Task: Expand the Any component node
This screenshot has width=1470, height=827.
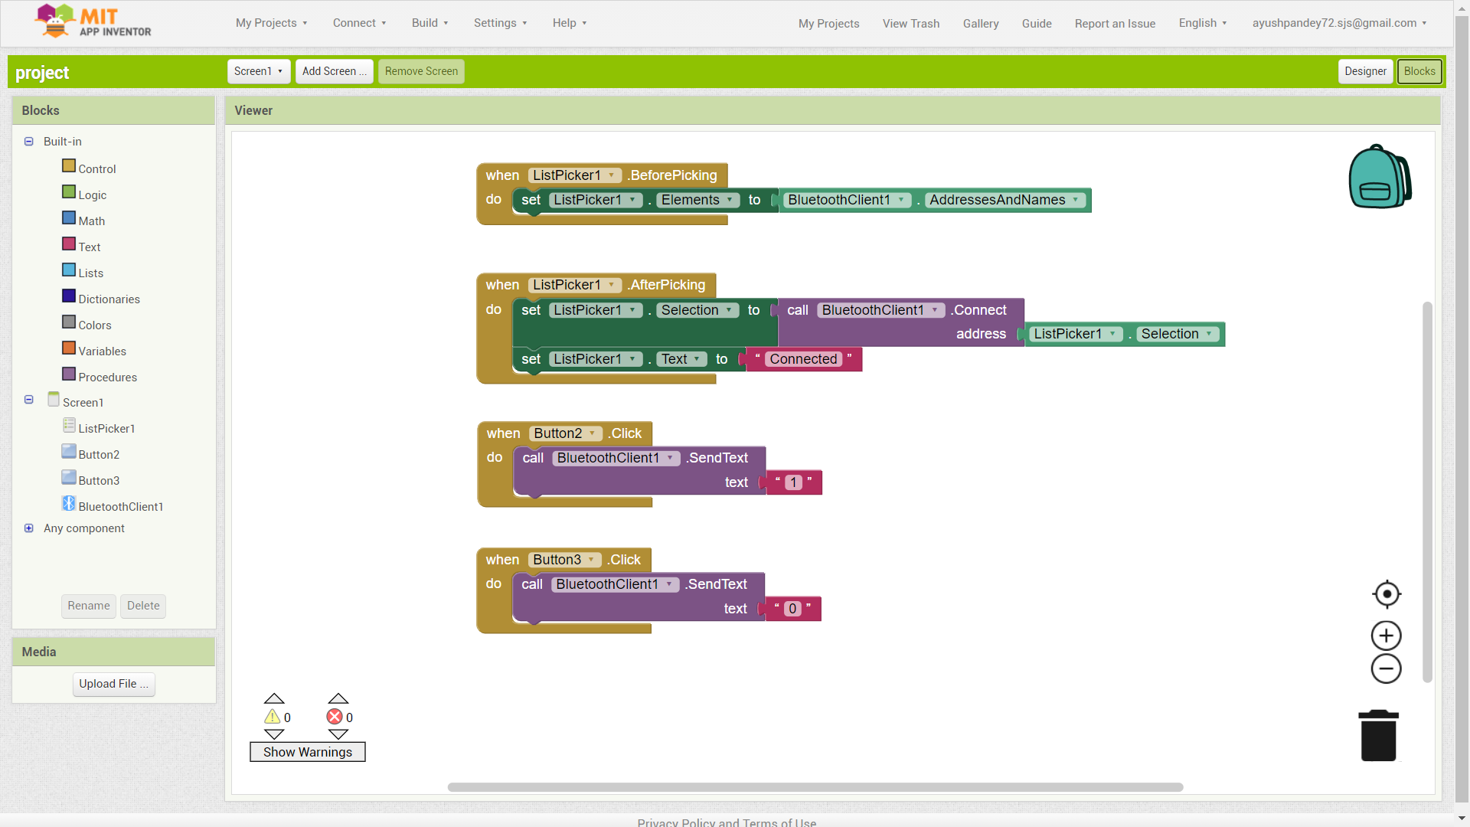Action: click(29, 528)
